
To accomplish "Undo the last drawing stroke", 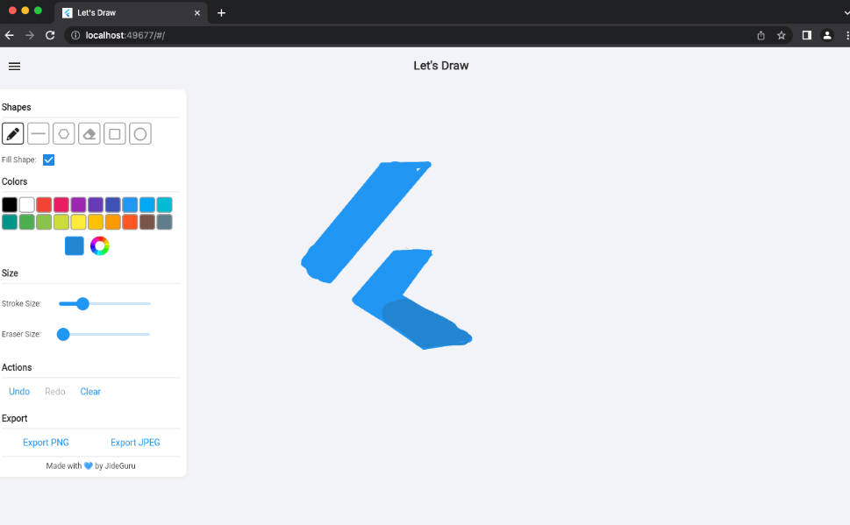I will tap(19, 391).
